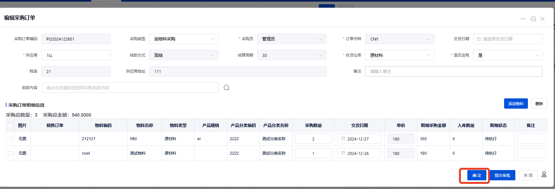Check the row checkbox for material cswl
Image resolution: width=555 pixels, height=189 pixels.
[10, 153]
